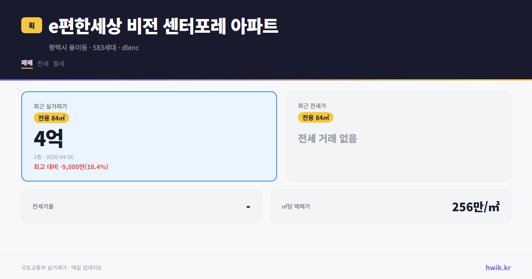
Task: Open the hwik.kr link
Action: point(498,267)
